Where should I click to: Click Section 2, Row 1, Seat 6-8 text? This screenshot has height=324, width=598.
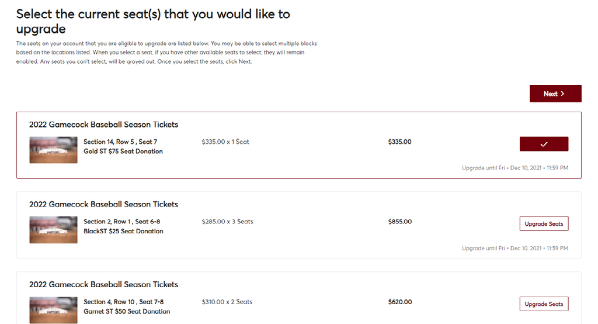tap(121, 222)
